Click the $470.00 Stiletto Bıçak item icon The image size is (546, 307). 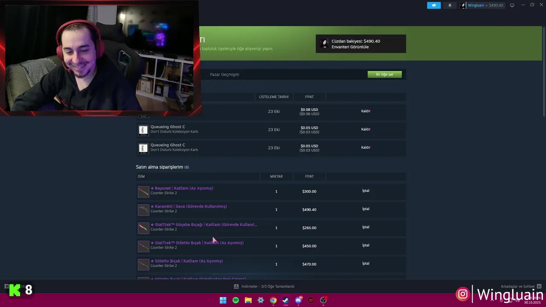pyautogui.click(x=143, y=264)
